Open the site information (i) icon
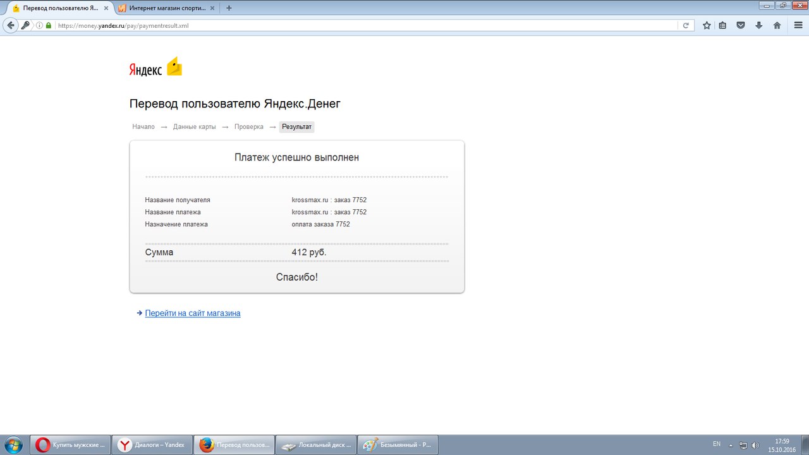 pos(39,26)
